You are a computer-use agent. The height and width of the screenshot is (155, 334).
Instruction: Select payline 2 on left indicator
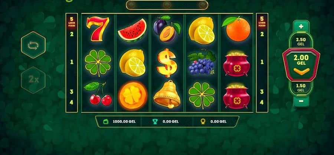coord(72,34)
